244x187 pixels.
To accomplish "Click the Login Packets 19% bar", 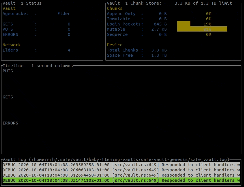I will (x=184, y=24).
